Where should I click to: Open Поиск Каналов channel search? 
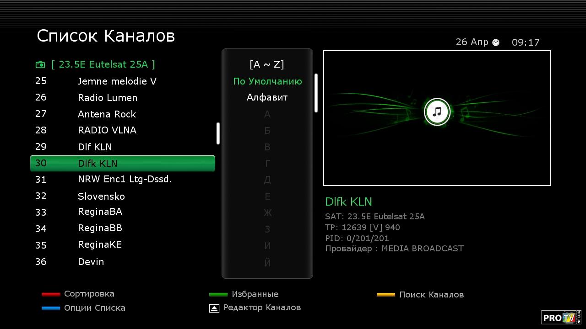pyautogui.click(x=431, y=295)
